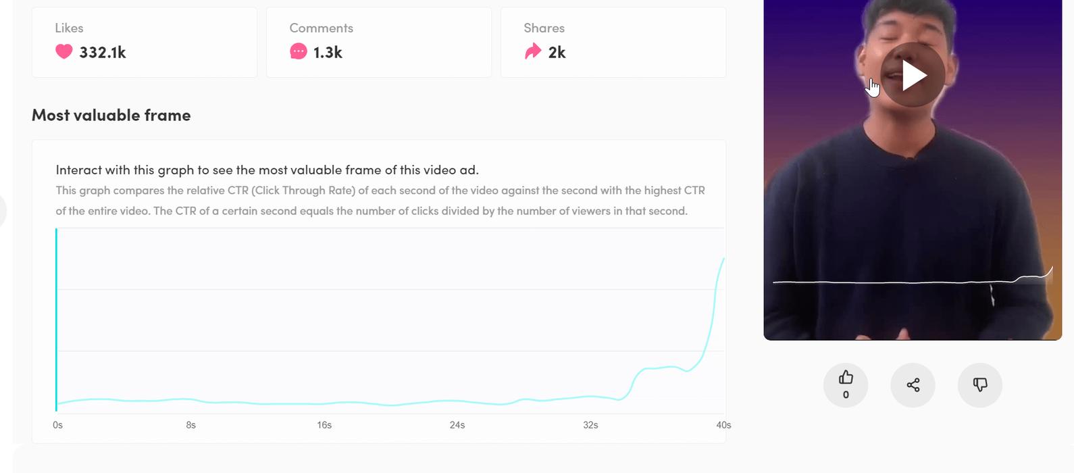This screenshot has height=473, width=1074.
Task: Click the 1.3k comments count
Action: point(328,53)
